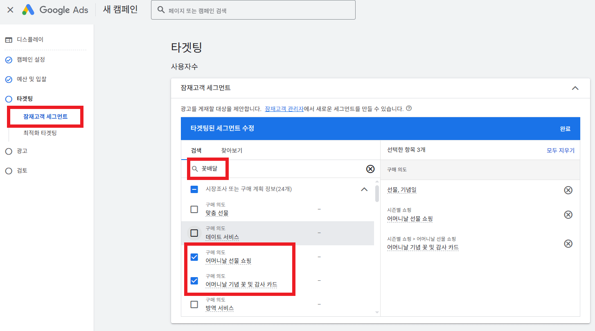The height and width of the screenshot is (331, 595).
Task: Click the list scroll down arrow
Action: (x=377, y=313)
